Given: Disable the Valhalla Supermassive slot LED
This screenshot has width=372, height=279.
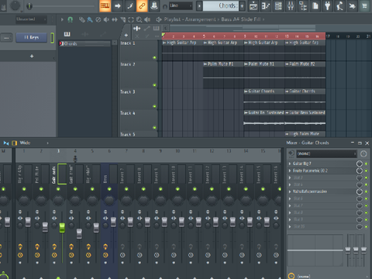Looking at the screenshot, I should pos(366,191).
